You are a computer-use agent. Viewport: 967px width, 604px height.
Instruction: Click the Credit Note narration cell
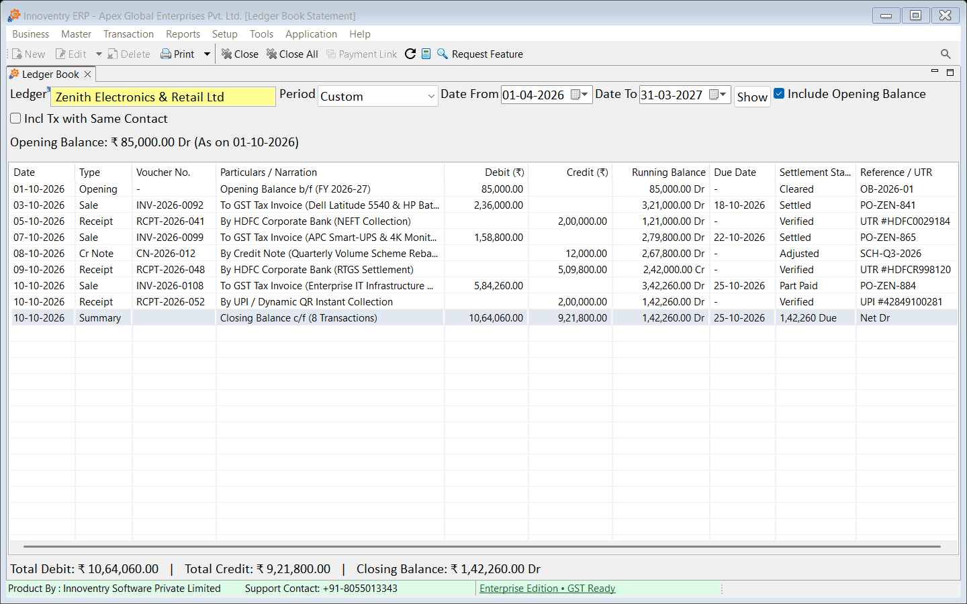click(x=330, y=254)
